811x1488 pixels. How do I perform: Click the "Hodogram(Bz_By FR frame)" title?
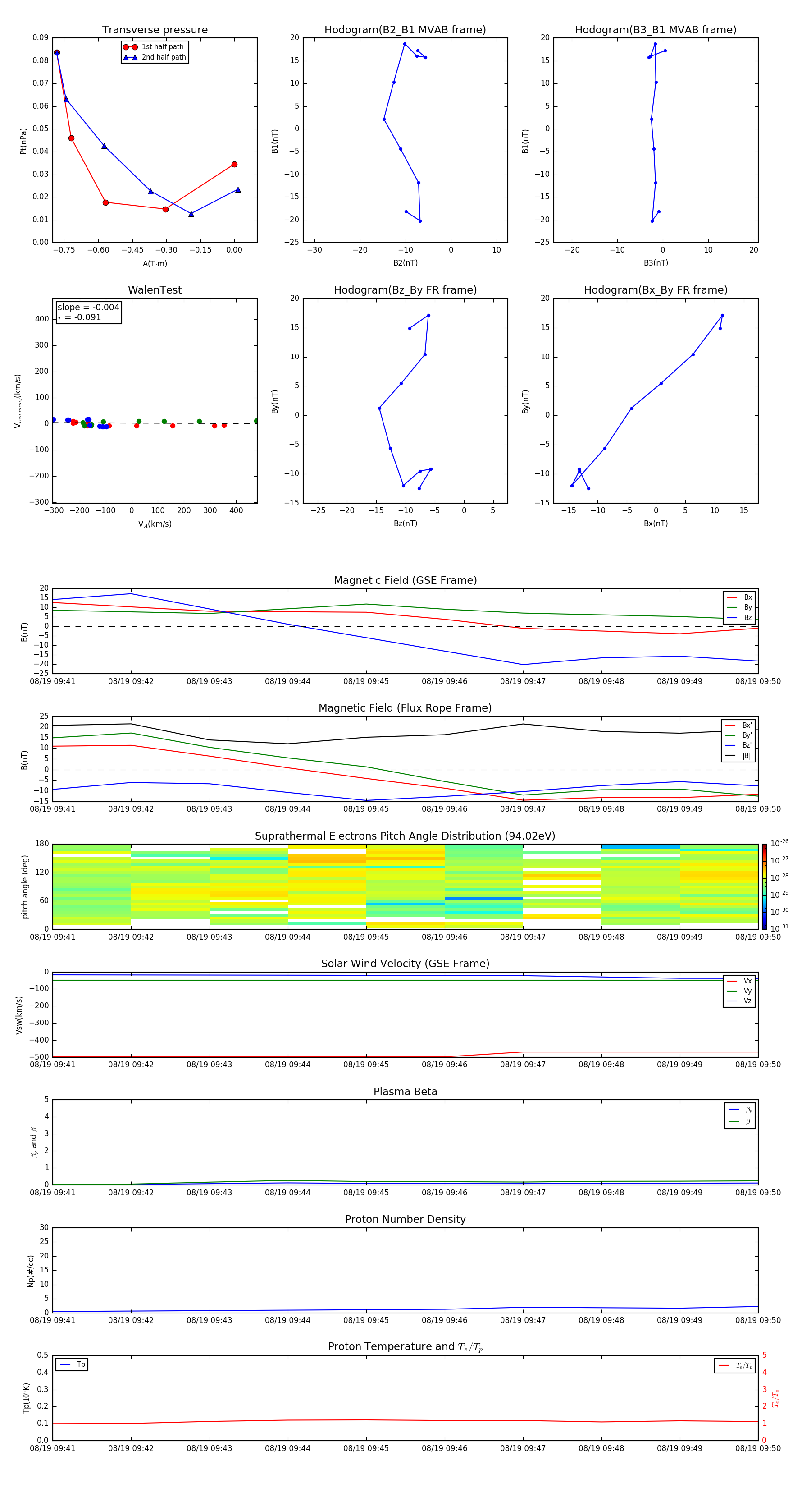(x=405, y=290)
